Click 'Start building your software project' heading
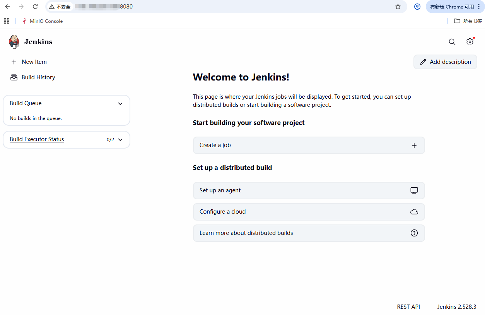 (x=249, y=123)
